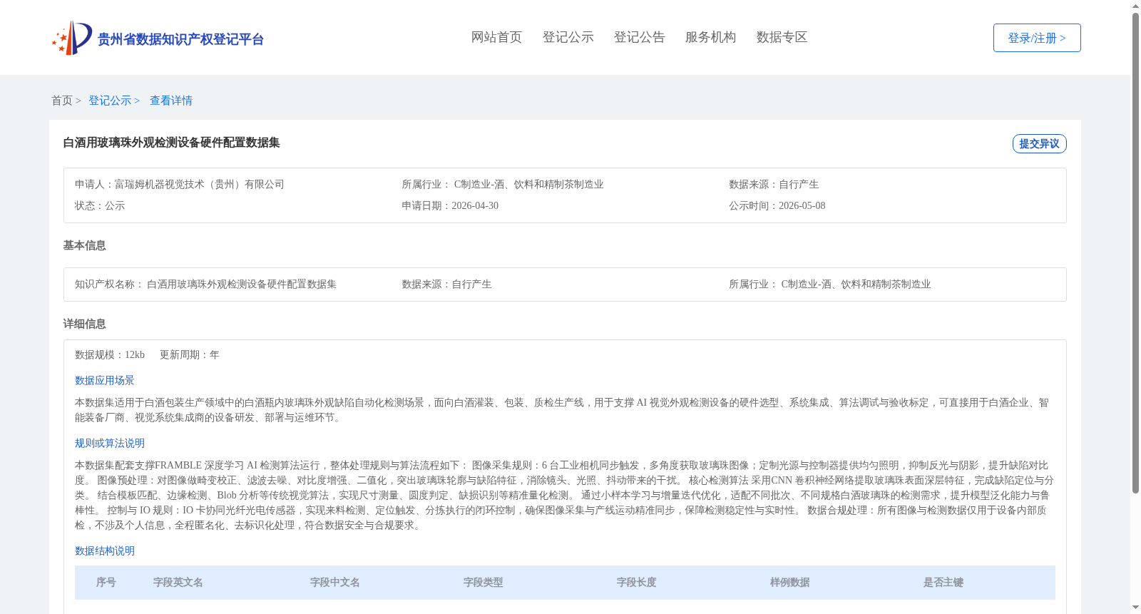Go to 网站首页 in navigation
The height and width of the screenshot is (614, 1141).
(x=496, y=37)
